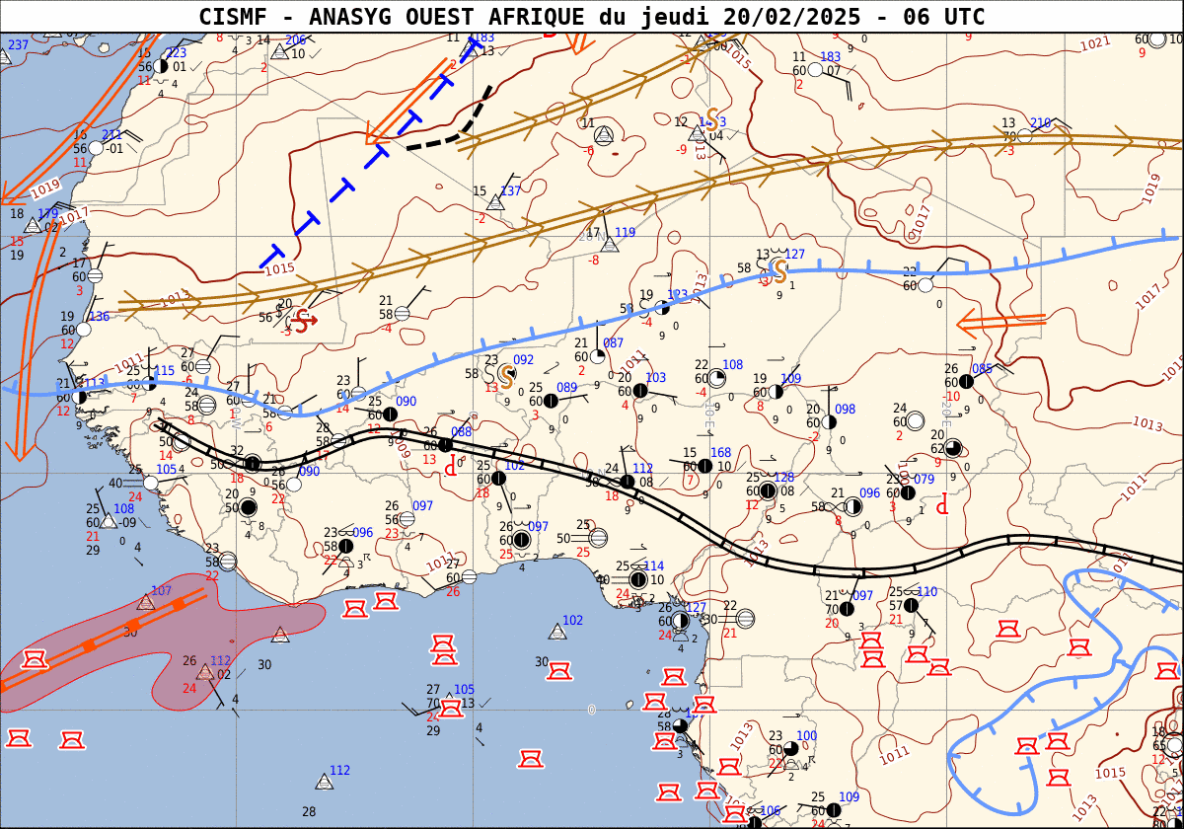Click the 1015 label near the blue dashed line

280,268
